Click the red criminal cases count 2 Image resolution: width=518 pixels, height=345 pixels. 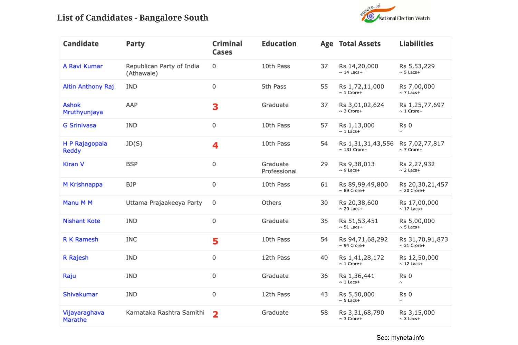click(215, 314)
